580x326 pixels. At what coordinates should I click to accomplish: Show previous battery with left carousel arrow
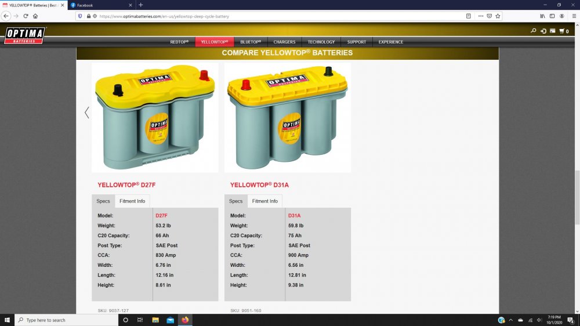87,113
